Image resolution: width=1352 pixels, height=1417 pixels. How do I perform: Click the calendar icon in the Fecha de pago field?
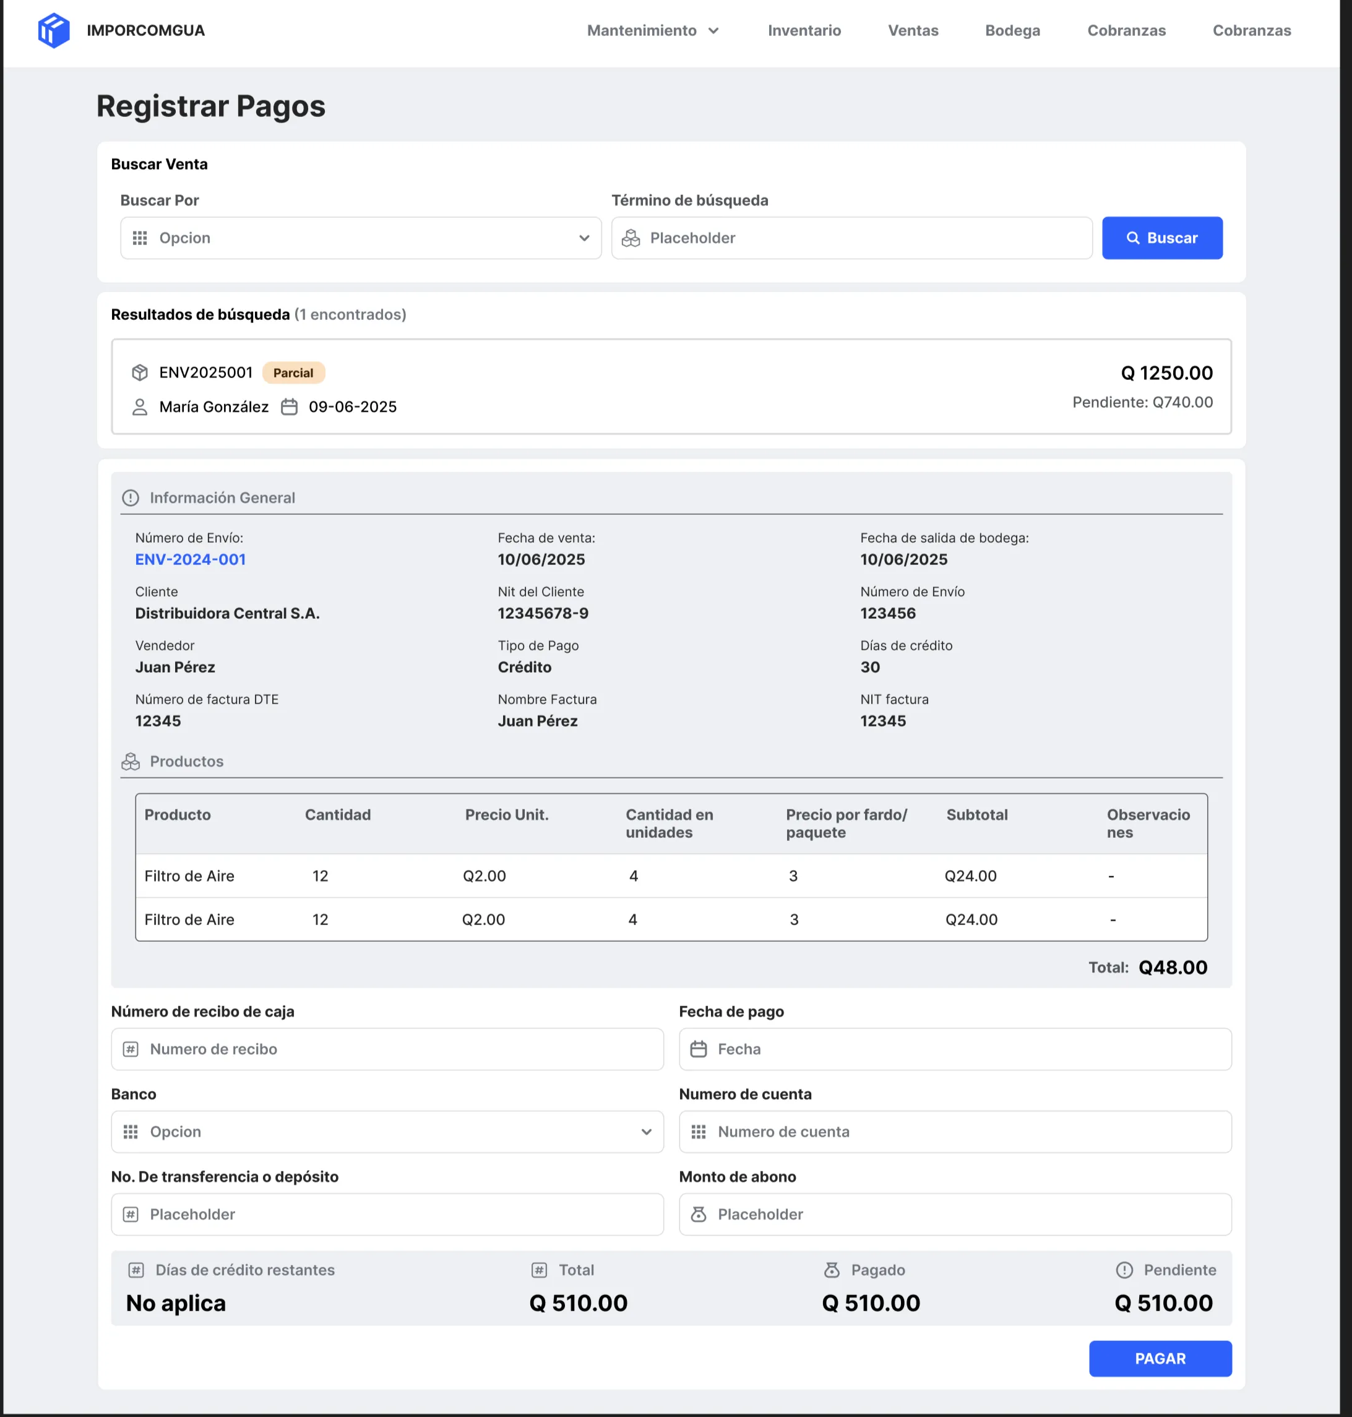tap(699, 1049)
